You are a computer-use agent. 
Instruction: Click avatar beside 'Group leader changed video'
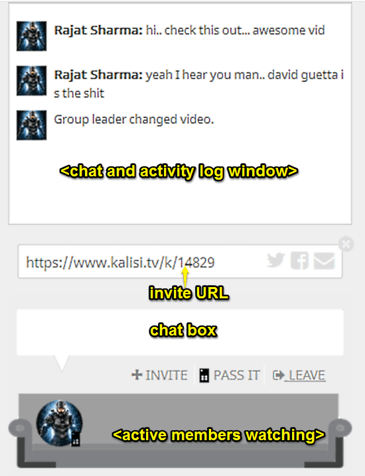[x=31, y=125]
